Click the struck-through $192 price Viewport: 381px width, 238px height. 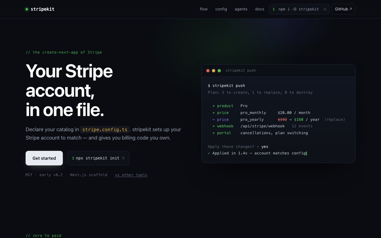(x=282, y=120)
